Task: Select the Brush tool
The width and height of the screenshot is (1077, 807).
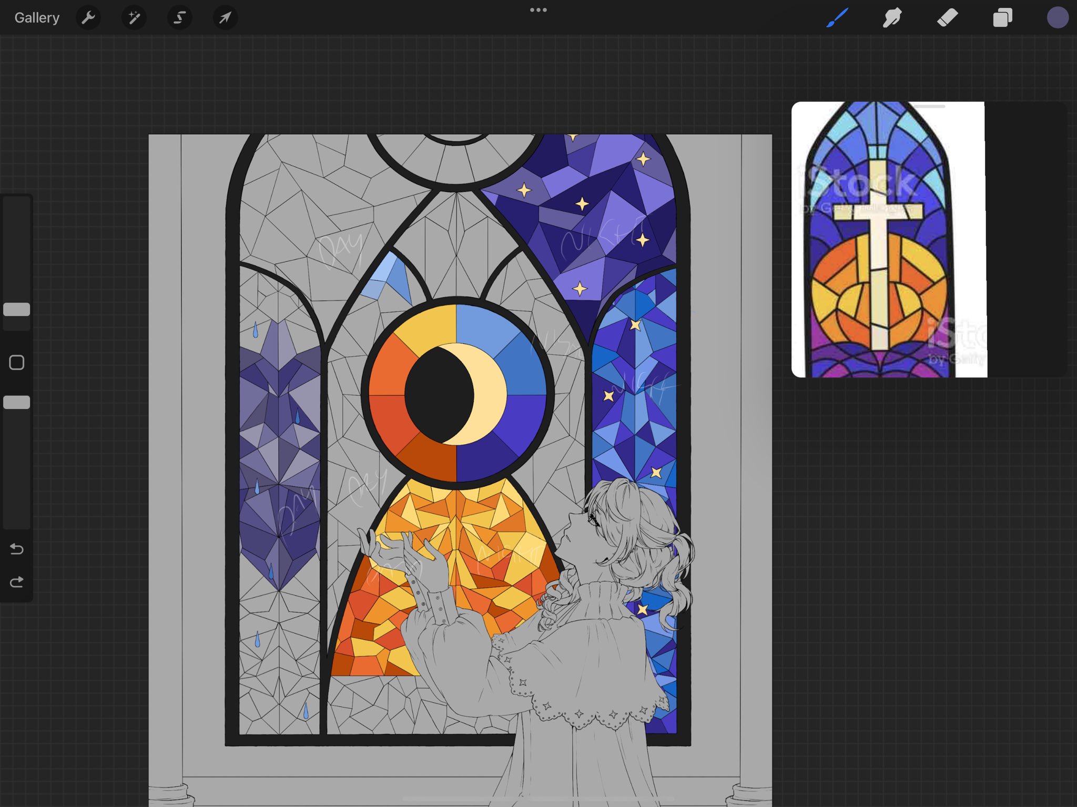Action: coord(837,18)
